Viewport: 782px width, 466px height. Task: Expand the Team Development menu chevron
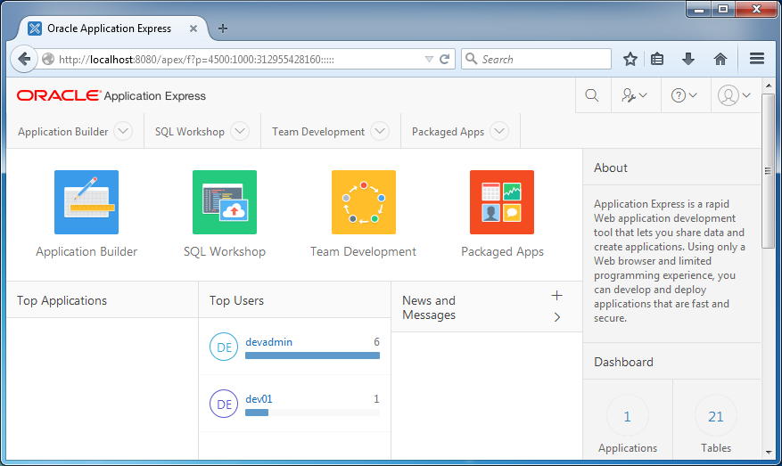pos(380,131)
